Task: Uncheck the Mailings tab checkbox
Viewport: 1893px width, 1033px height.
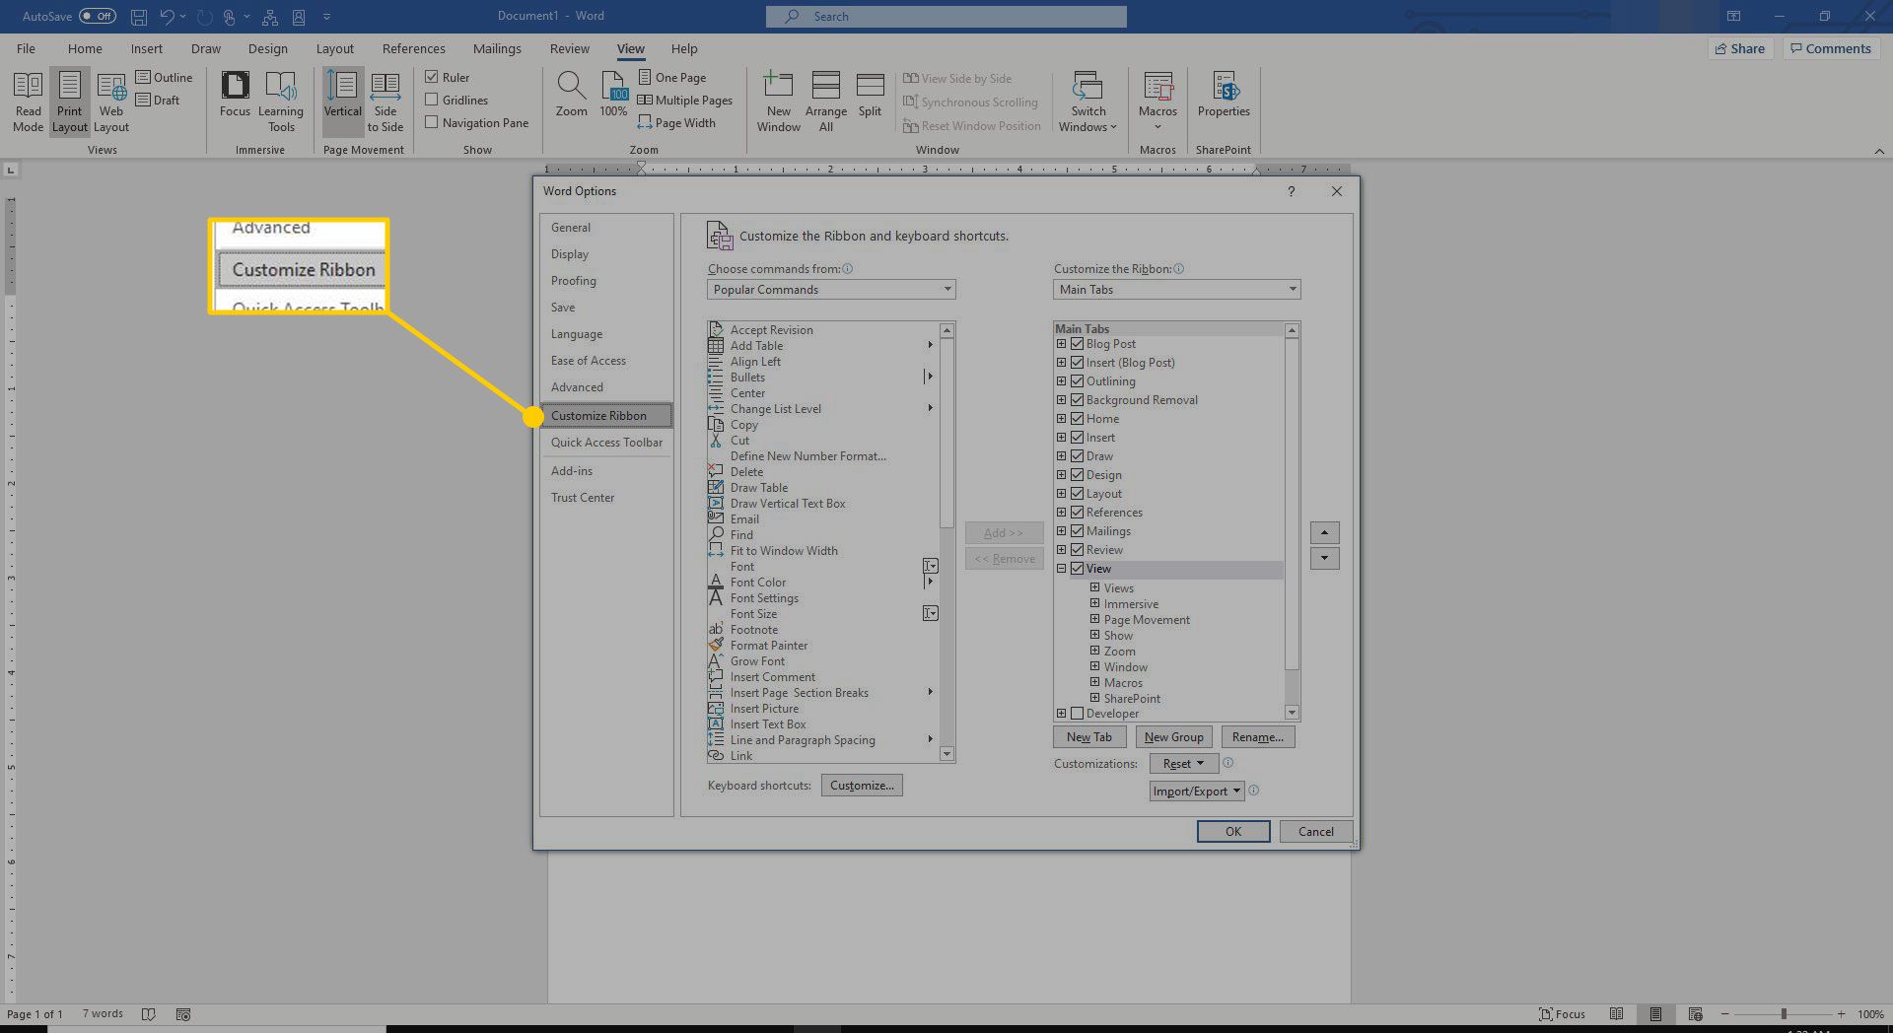Action: coord(1078,531)
